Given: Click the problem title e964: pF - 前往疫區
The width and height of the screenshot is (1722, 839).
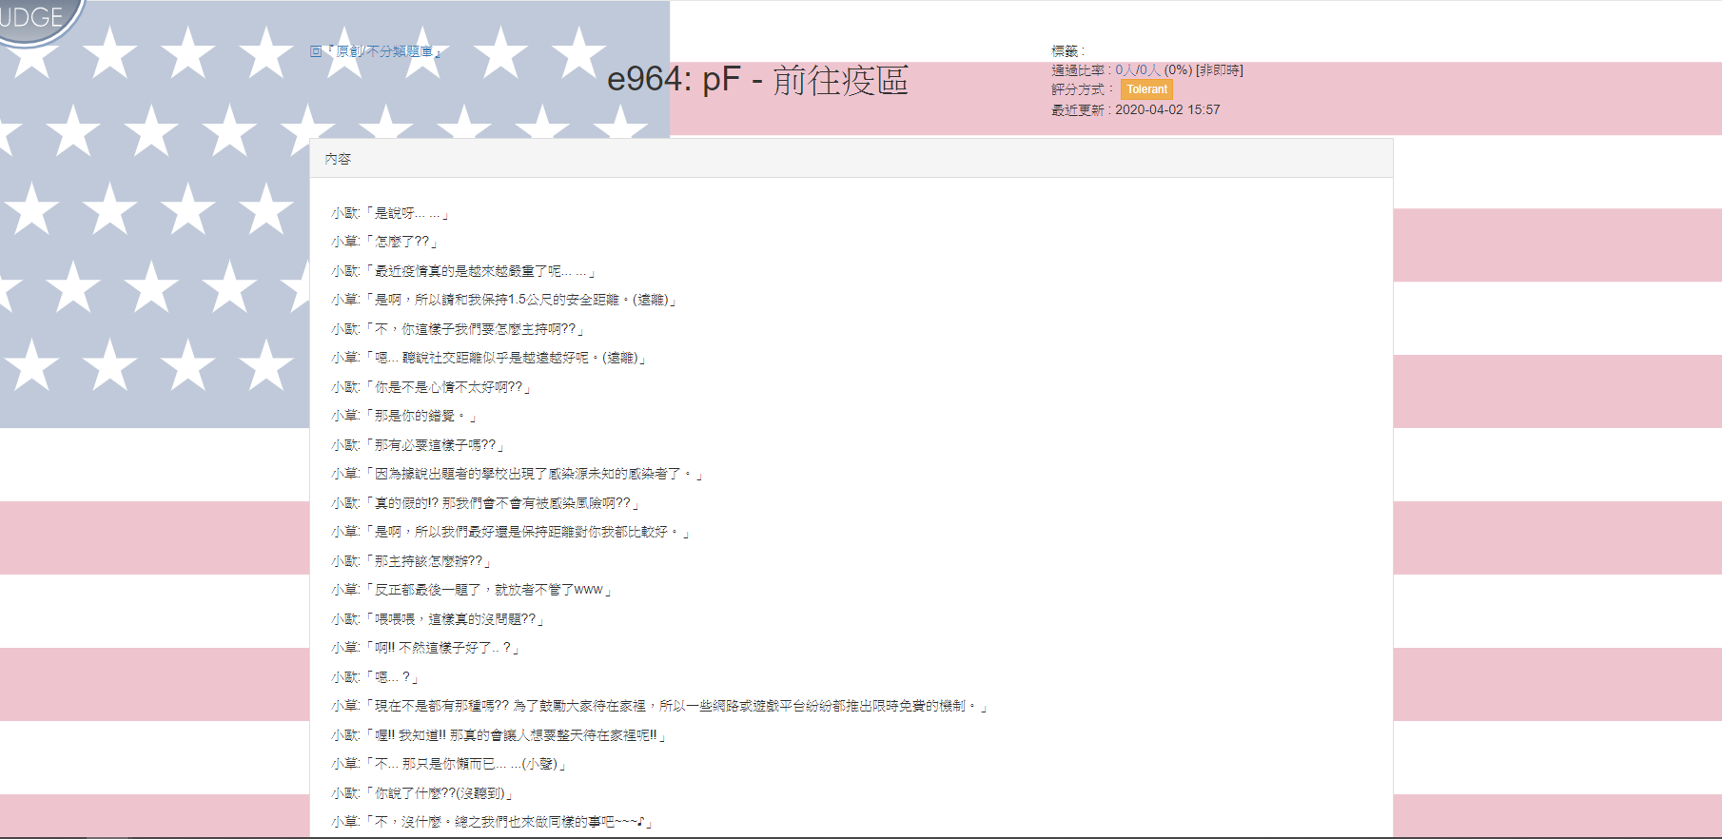Looking at the screenshot, I should 757,80.
